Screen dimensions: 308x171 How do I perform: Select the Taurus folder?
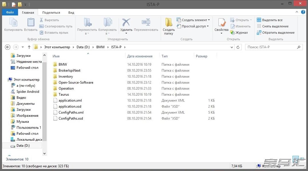click(64, 94)
